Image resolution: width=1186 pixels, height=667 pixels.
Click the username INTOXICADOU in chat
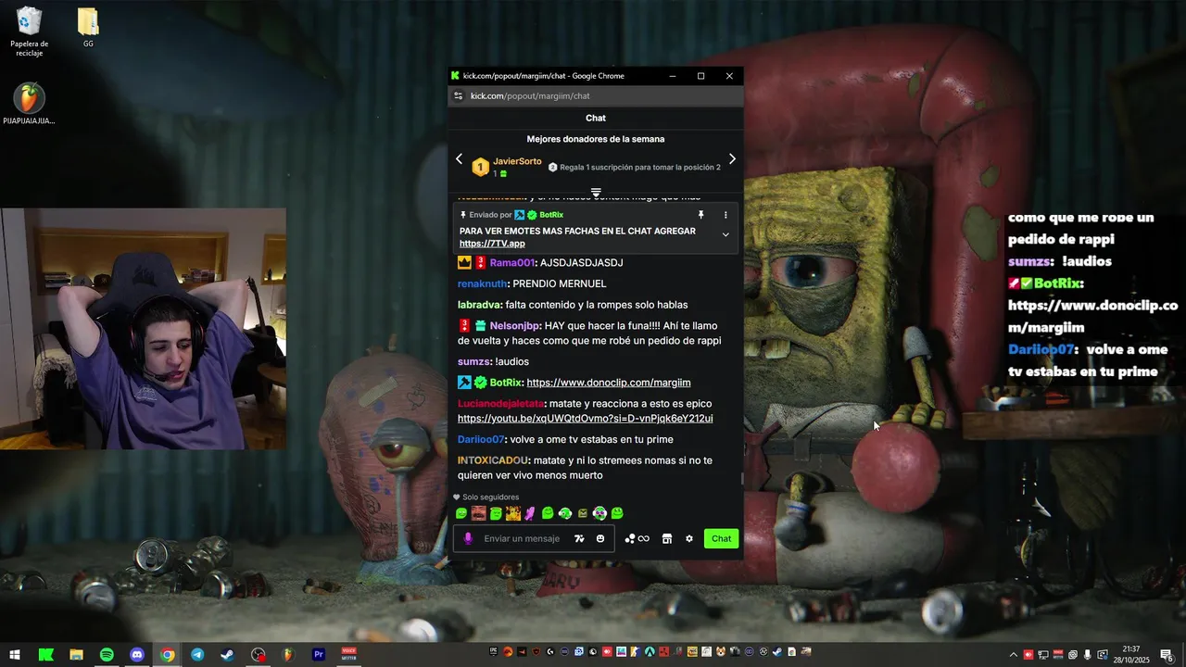pyautogui.click(x=493, y=460)
